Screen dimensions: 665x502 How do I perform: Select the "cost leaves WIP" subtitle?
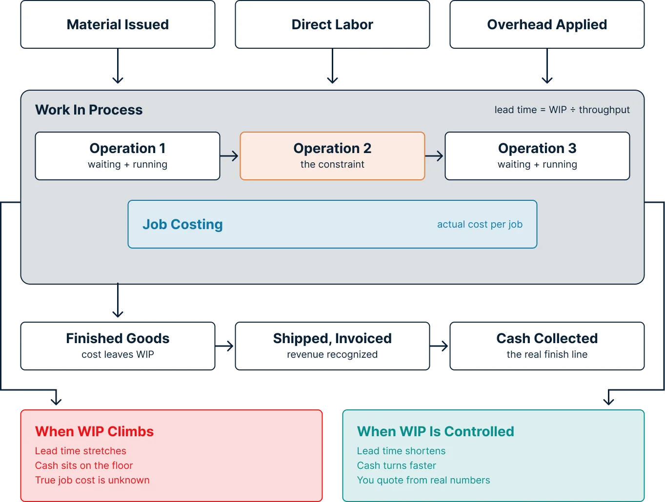click(x=118, y=354)
